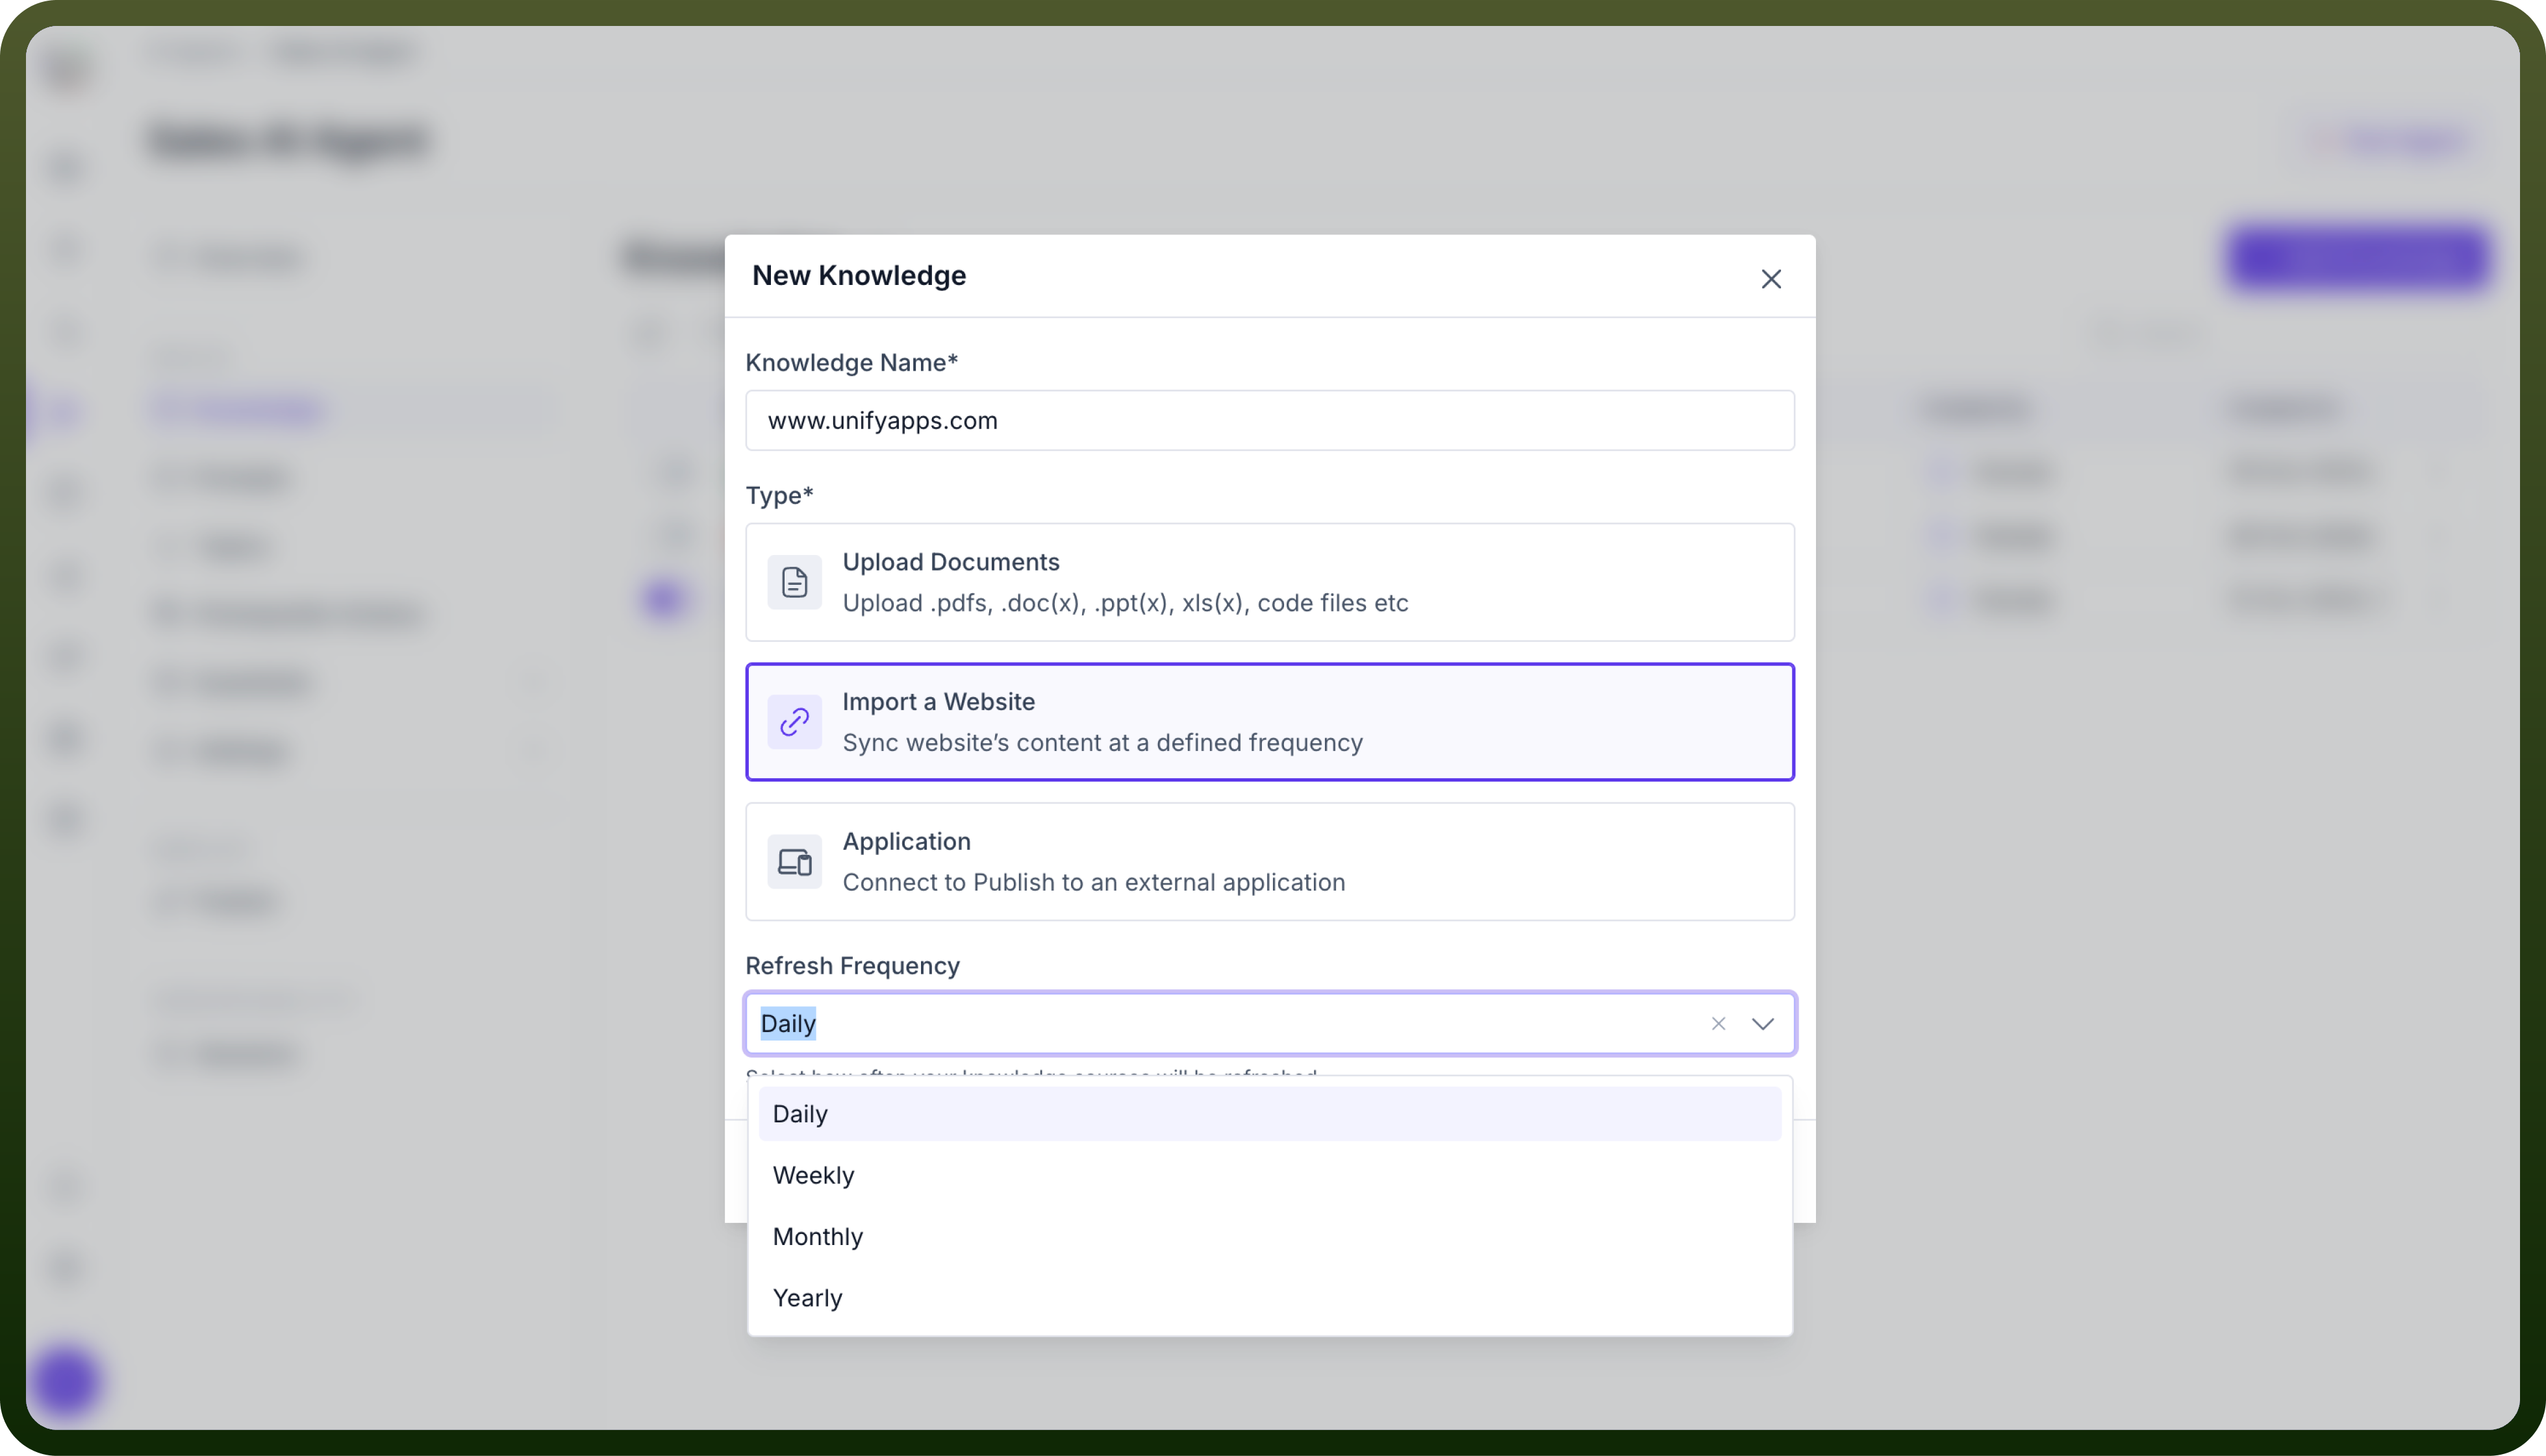This screenshot has width=2546, height=1456.
Task: Click the Connect to Publish description text
Action: point(1094,883)
